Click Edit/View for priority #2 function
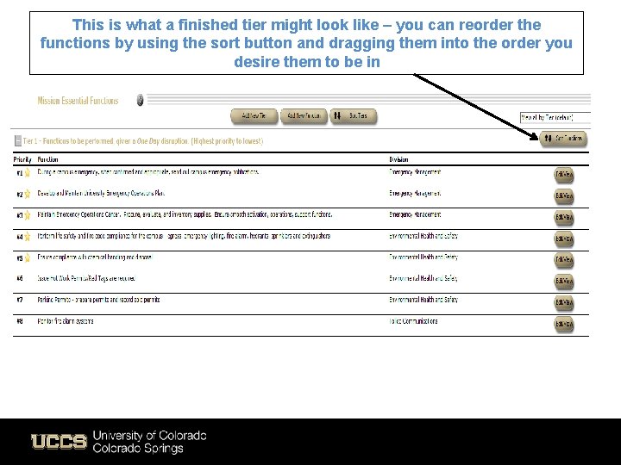 pyautogui.click(x=564, y=196)
